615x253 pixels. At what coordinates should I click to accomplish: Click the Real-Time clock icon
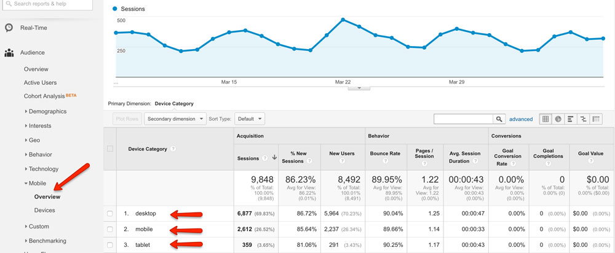[9, 28]
